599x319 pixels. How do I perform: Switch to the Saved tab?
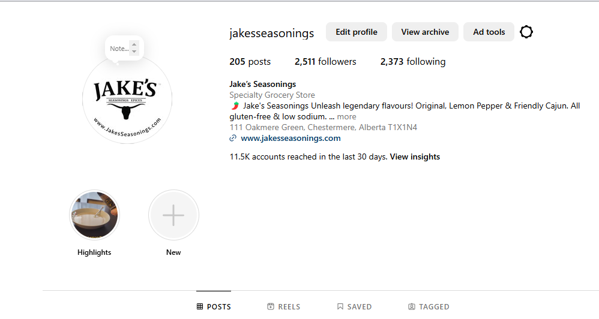(x=354, y=306)
